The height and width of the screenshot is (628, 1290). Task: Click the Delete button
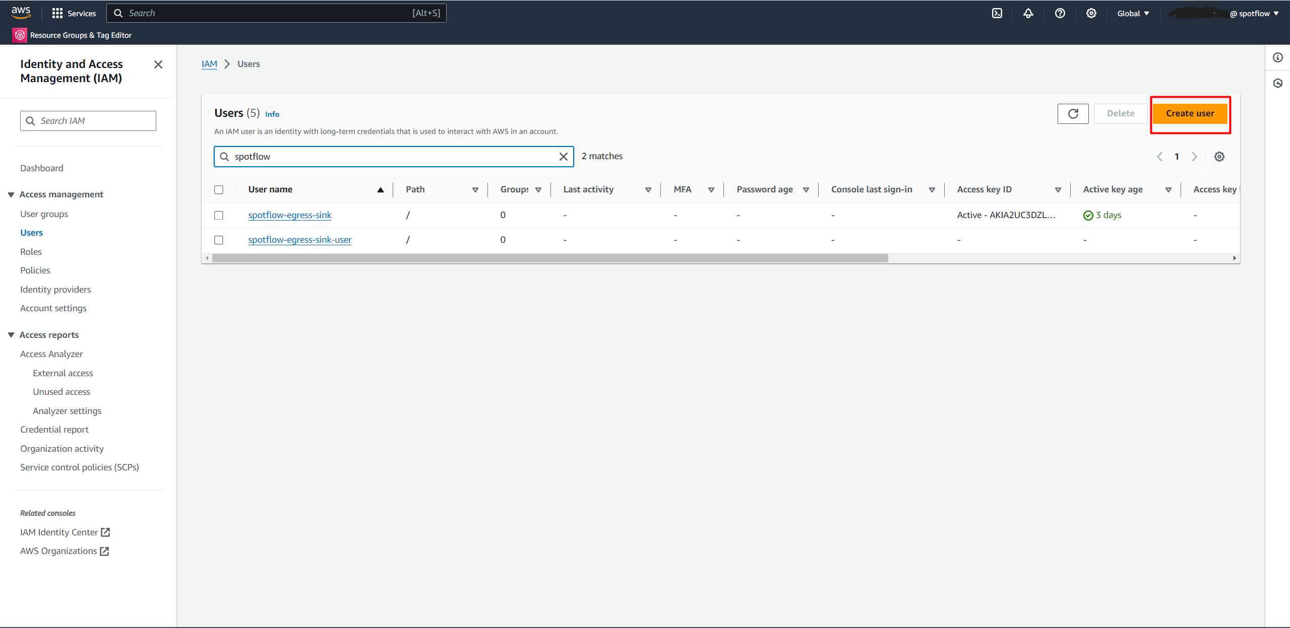(x=1121, y=113)
